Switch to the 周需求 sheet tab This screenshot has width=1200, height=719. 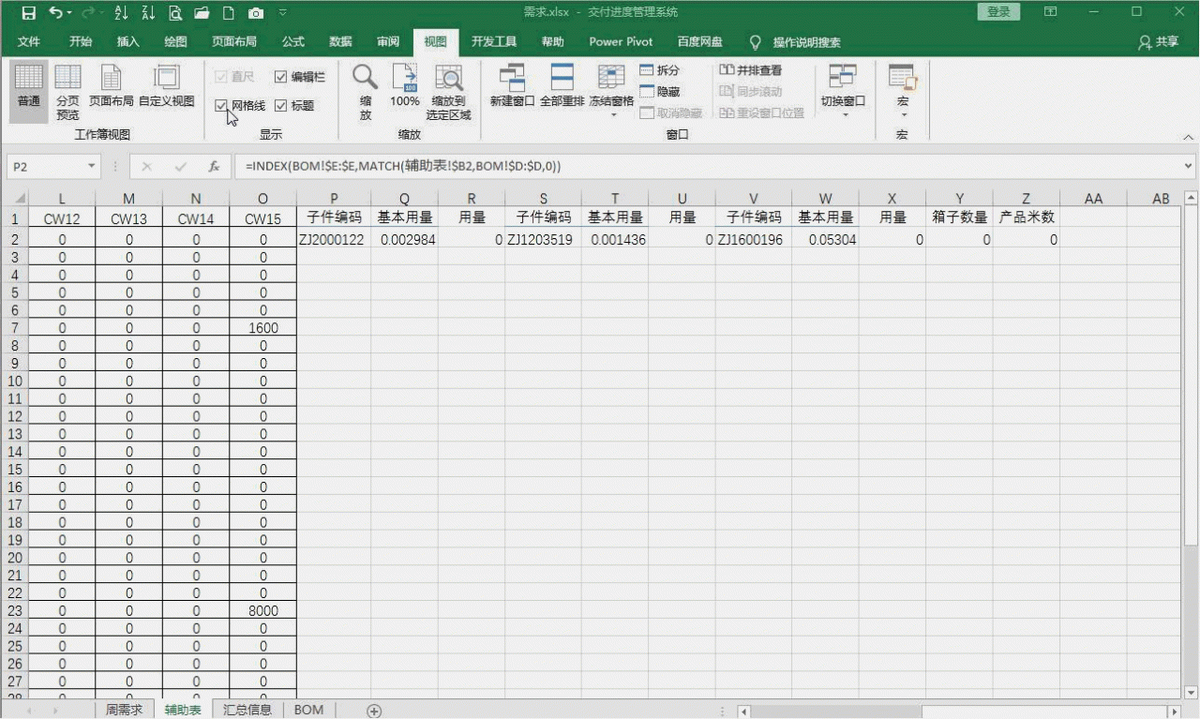[x=125, y=711]
